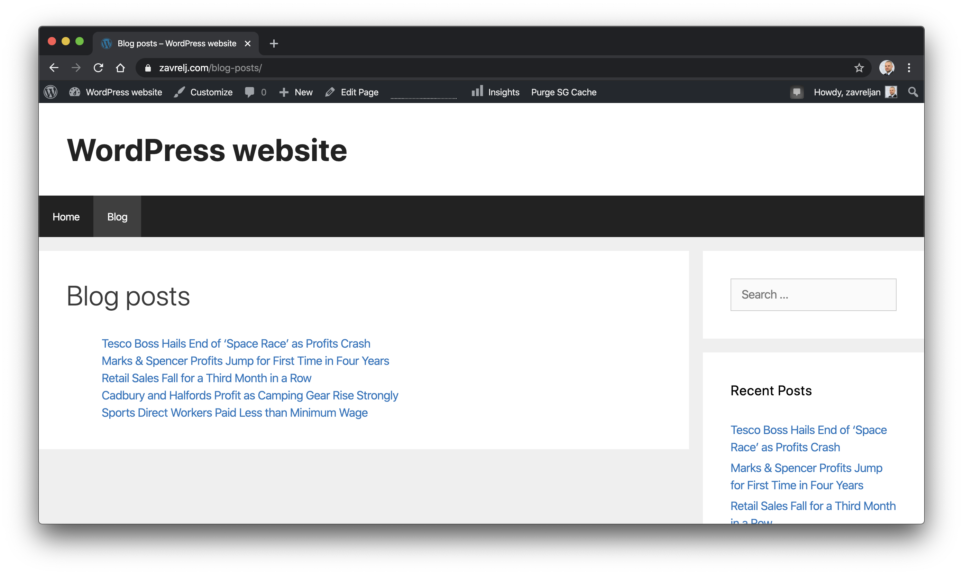
Task: Open Marks & Spencer post under Recent Posts
Action: tap(806, 476)
